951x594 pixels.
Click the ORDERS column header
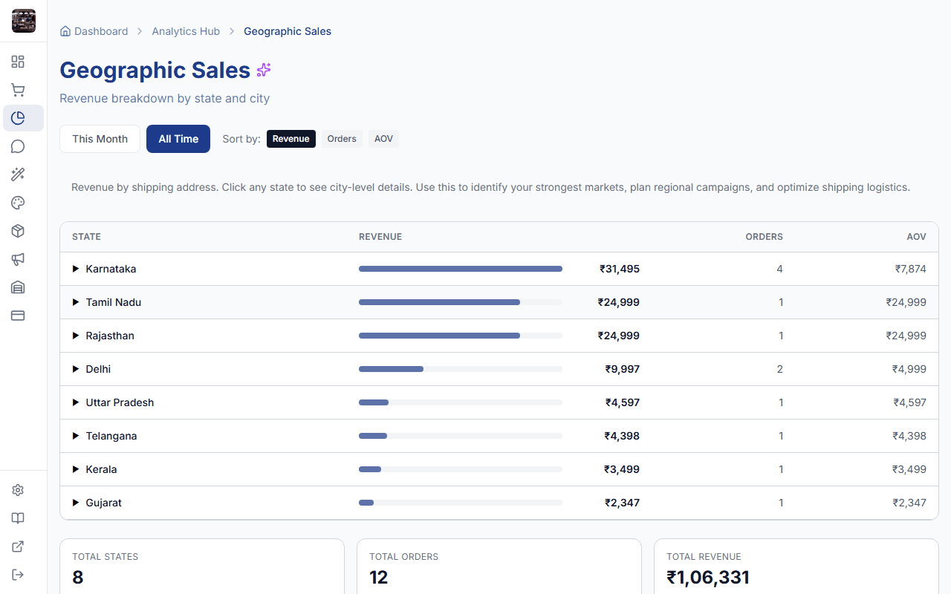click(765, 237)
